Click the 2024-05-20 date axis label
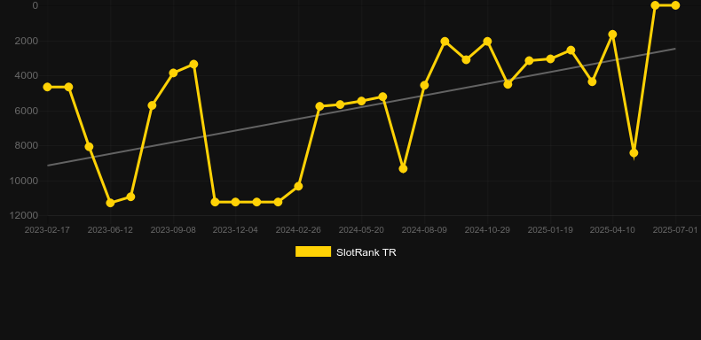 [x=361, y=230]
